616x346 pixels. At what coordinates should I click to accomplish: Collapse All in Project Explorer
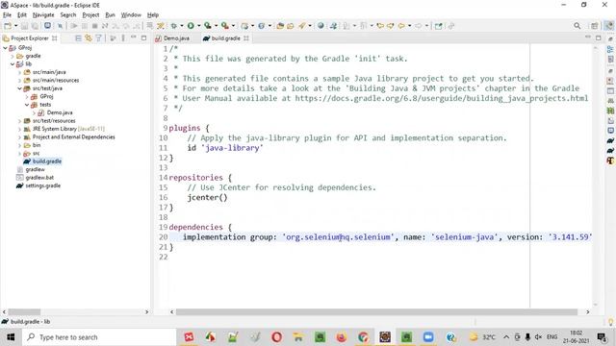coord(78,38)
